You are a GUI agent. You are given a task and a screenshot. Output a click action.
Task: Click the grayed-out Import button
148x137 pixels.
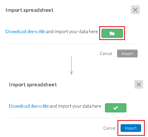click(127, 54)
